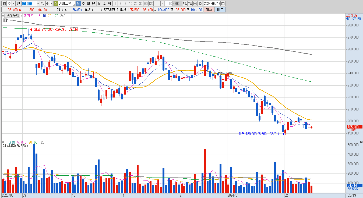
Task: Click the grid table icon below LG이노텍 label
Action: click(5, 20)
